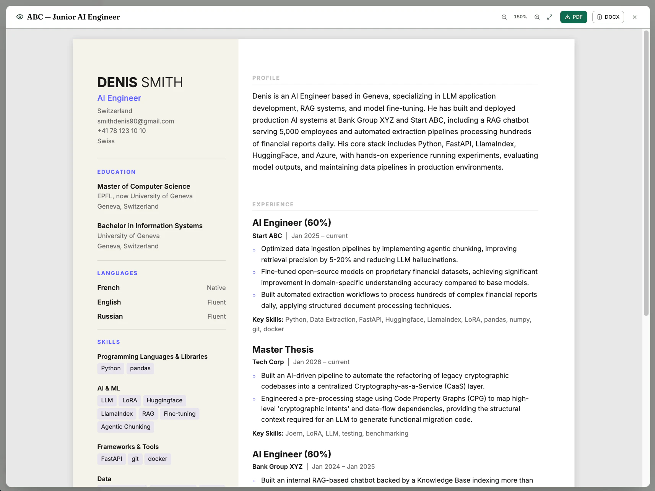Click the 'Fine-tuning' skill tag
The width and height of the screenshot is (655, 491).
[180, 414]
